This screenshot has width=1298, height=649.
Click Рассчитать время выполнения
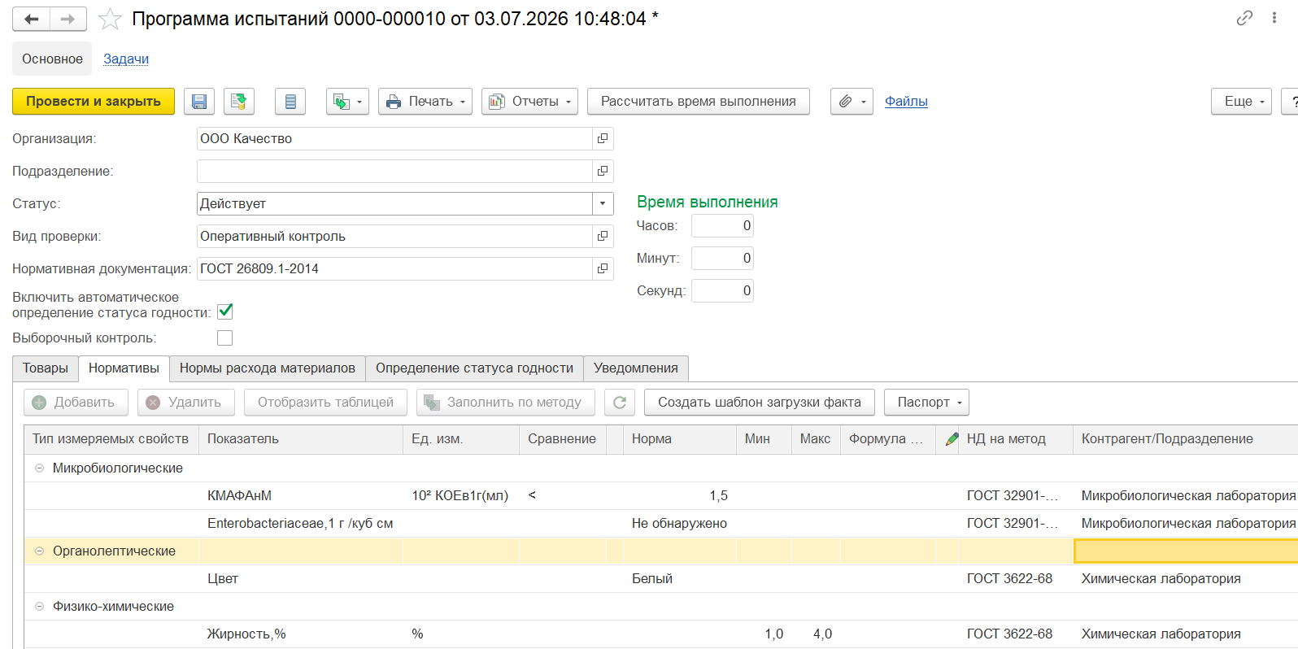(x=699, y=102)
